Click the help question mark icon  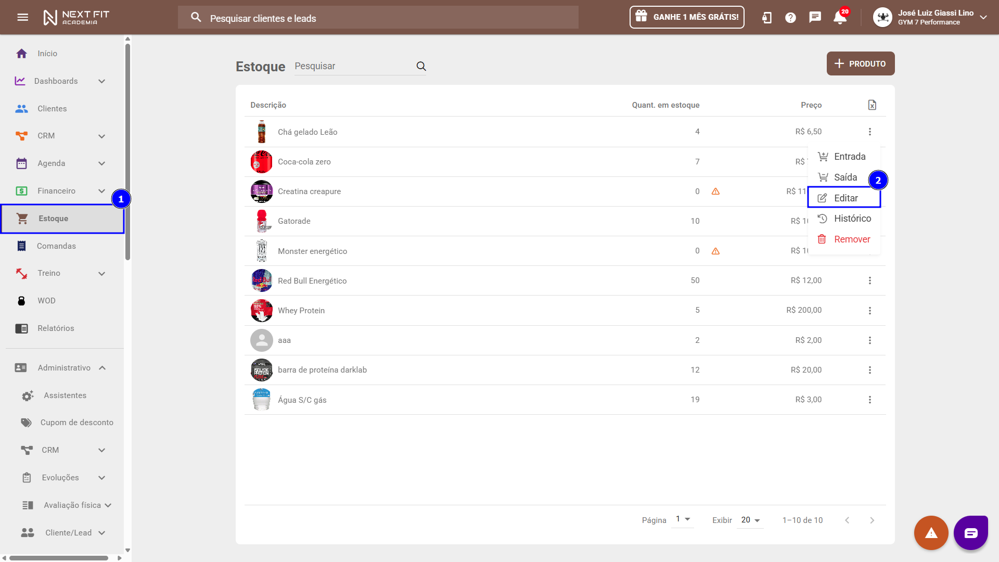[x=790, y=18]
